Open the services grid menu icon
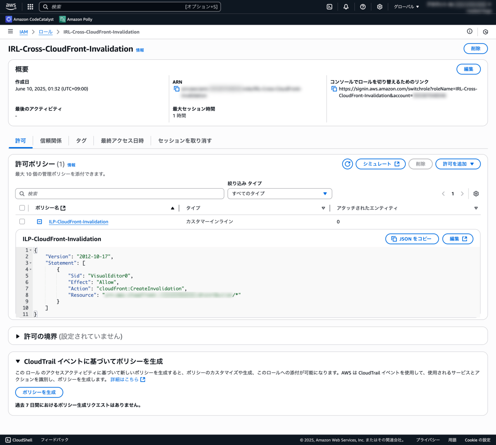Image resolution: width=496 pixels, height=445 pixels. tap(30, 7)
